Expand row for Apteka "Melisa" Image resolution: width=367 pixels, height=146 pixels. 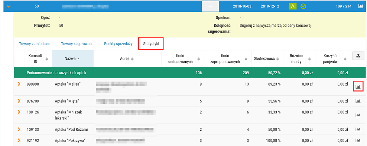[x=19, y=84]
